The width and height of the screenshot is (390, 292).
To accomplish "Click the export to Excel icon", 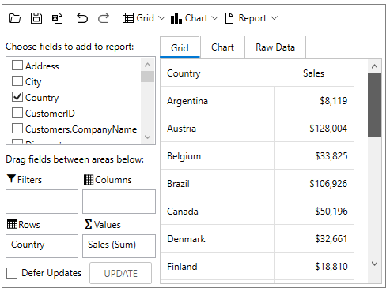I will click(x=57, y=18).
